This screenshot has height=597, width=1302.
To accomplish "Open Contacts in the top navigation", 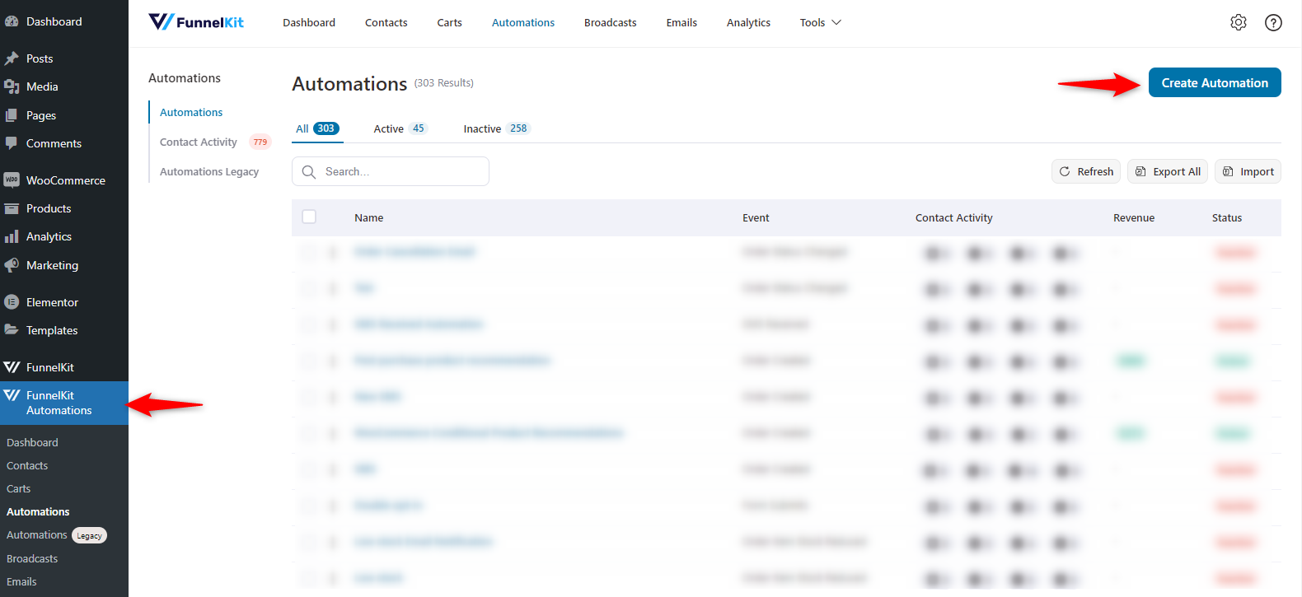I will point(386,22).
